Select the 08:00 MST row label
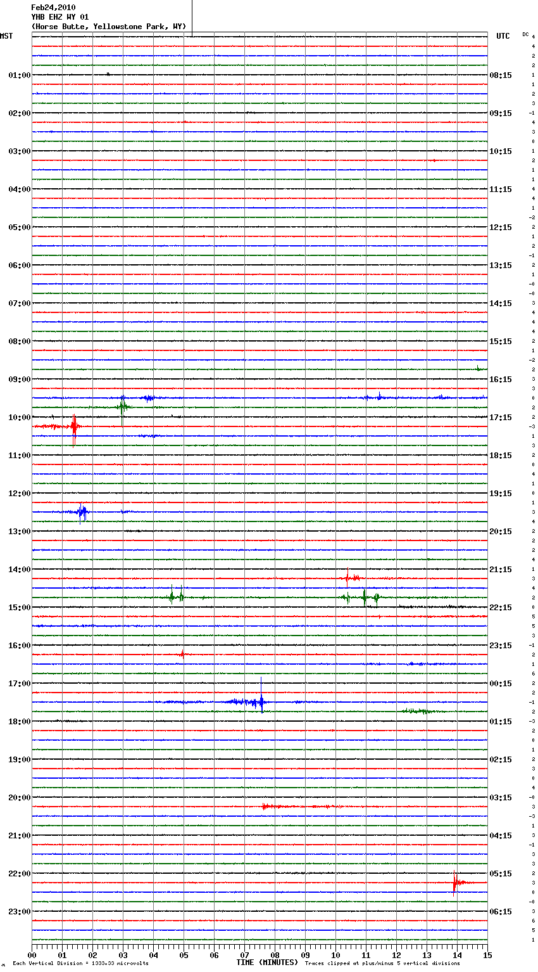The image size is (538, 972). point(20,342)
